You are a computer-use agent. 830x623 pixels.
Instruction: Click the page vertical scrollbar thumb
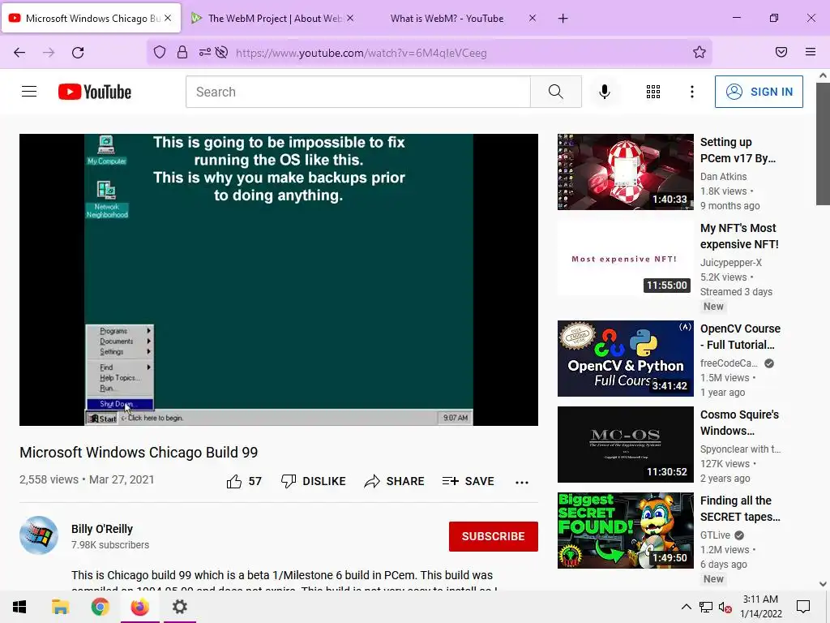[823, 143]
